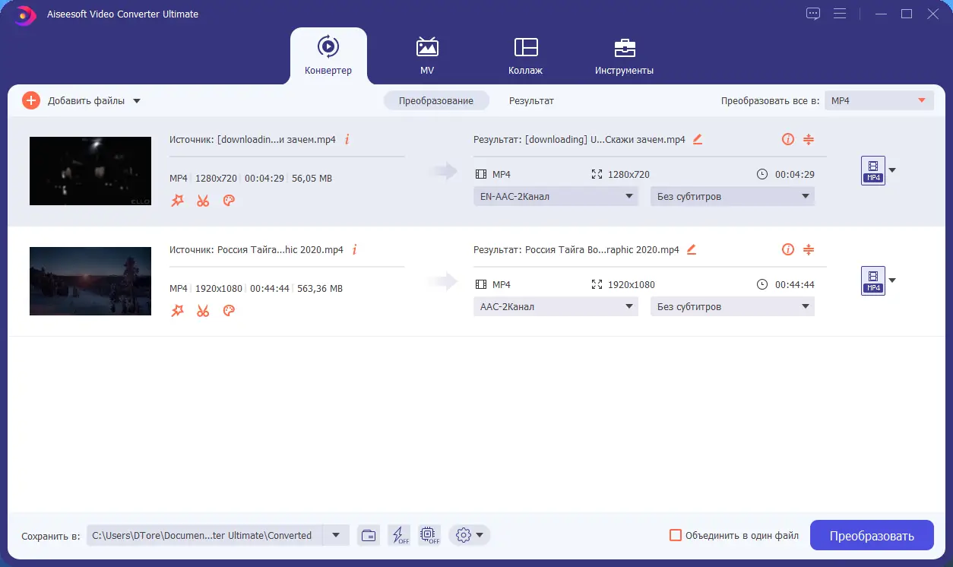Open scissors cut tool for Скажи зачем video

tap(203, 201)
